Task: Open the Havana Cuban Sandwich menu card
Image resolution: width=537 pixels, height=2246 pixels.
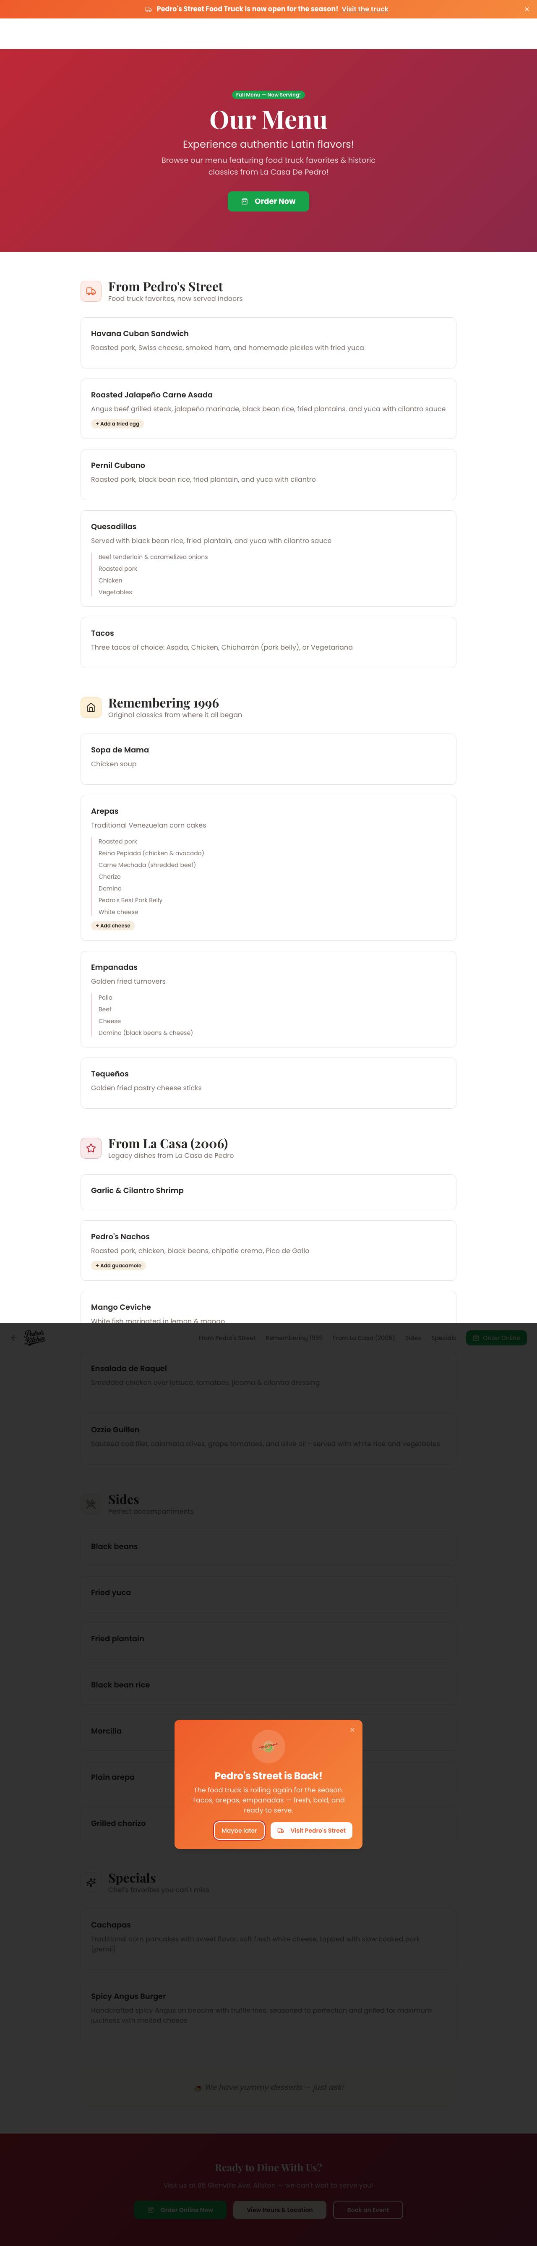Action: point(268,343)
